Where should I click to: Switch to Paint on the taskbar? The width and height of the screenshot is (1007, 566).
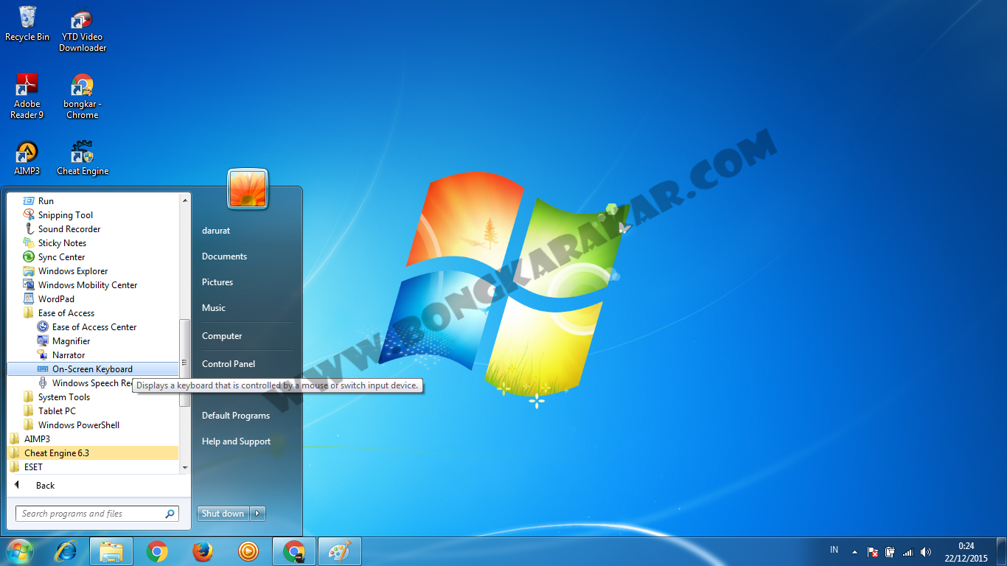tap(340, 551)
